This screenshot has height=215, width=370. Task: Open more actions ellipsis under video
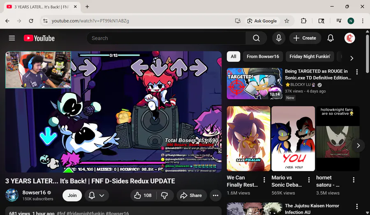pos(215,195)
